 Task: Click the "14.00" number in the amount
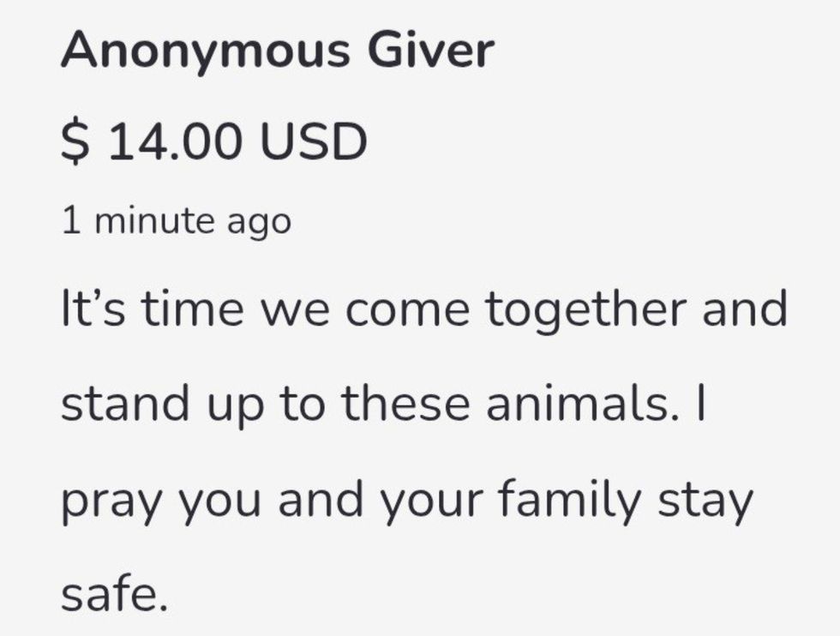coord(177,141)
